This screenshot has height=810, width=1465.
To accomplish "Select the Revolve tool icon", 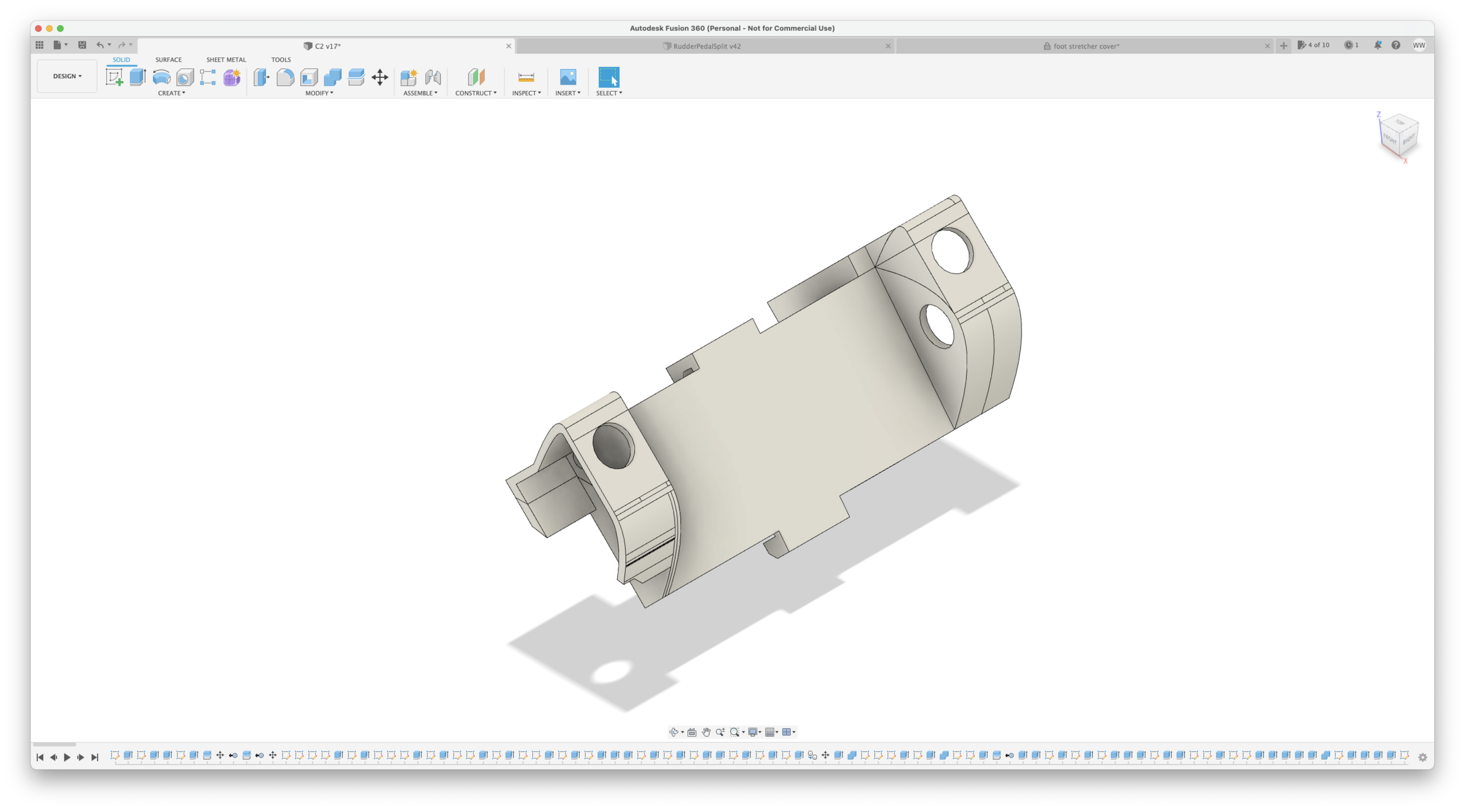I will click(x=161, y=77).
